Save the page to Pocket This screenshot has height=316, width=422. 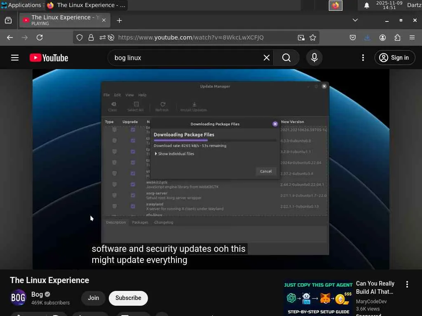coord(353,37)
